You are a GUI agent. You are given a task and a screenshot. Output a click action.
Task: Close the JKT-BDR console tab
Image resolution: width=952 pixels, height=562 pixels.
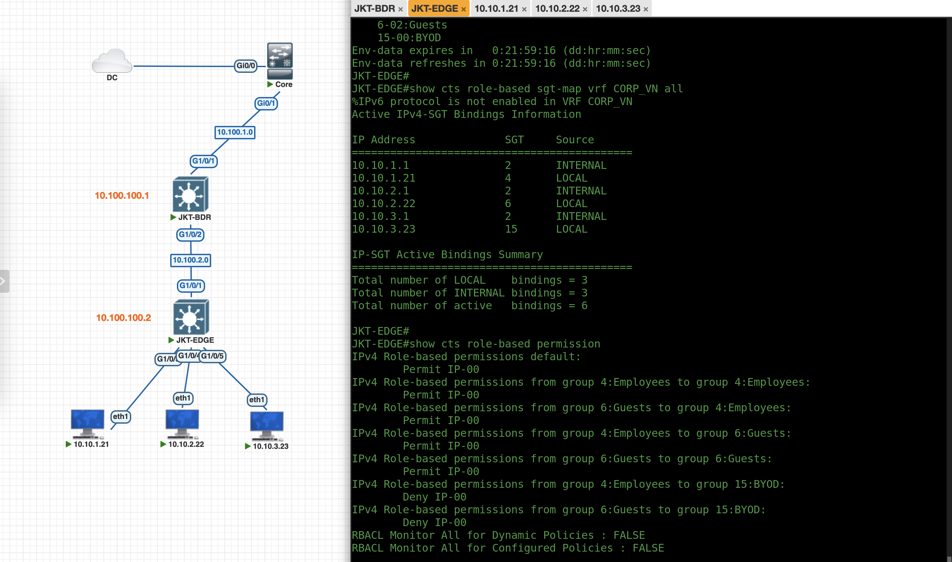(400, 9)
